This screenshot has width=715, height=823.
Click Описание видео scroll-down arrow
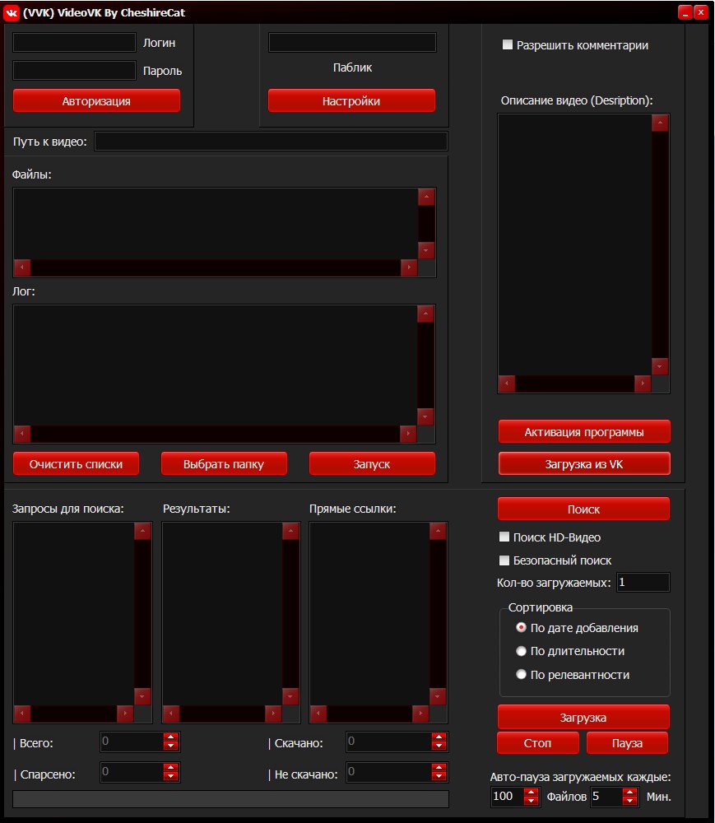point(660,366)
